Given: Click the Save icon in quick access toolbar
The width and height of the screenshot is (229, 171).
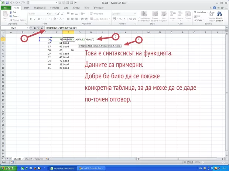Looking at the screenshot, I should pos(7,3).
